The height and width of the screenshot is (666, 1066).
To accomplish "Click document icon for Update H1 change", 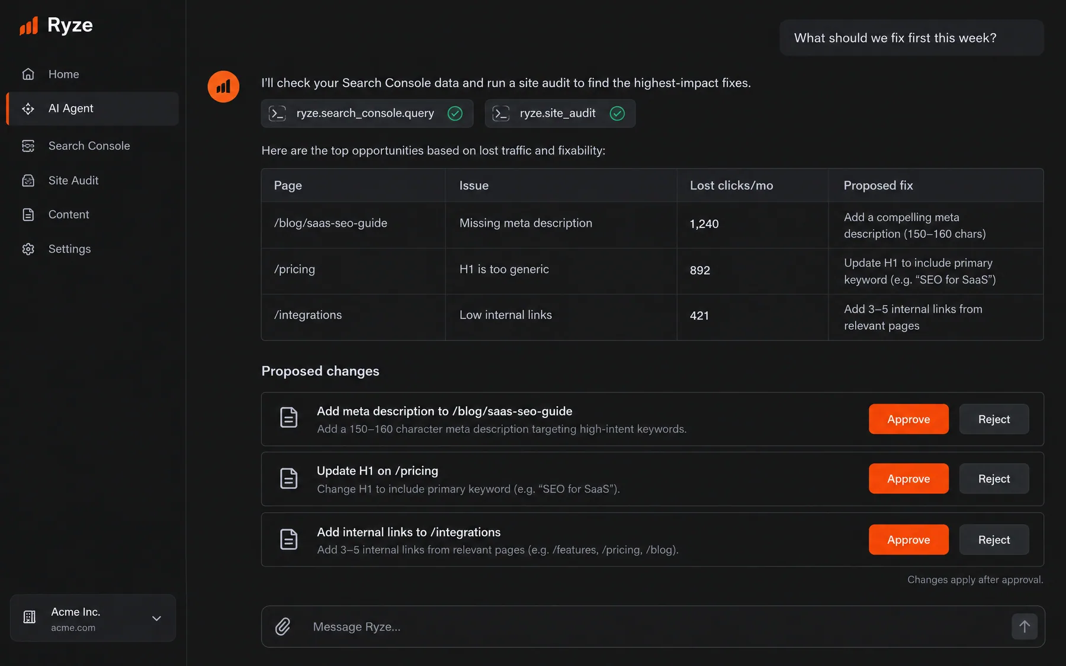I will (289, 478).
